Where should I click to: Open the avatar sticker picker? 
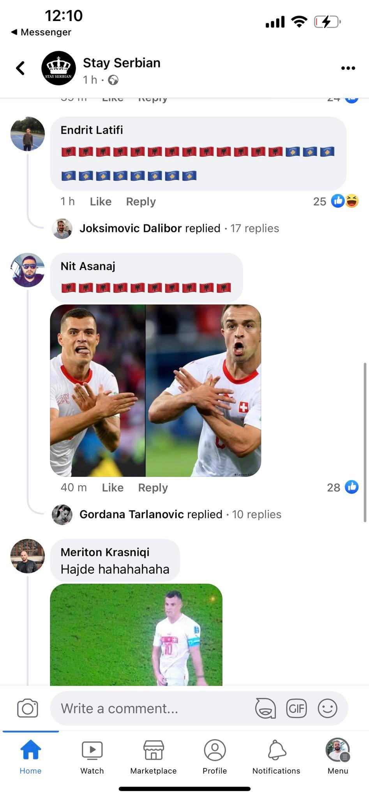coord(265,708)
